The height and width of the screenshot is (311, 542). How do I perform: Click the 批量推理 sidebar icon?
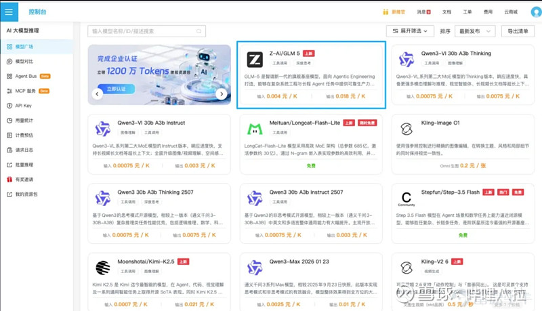pos(9,165)
